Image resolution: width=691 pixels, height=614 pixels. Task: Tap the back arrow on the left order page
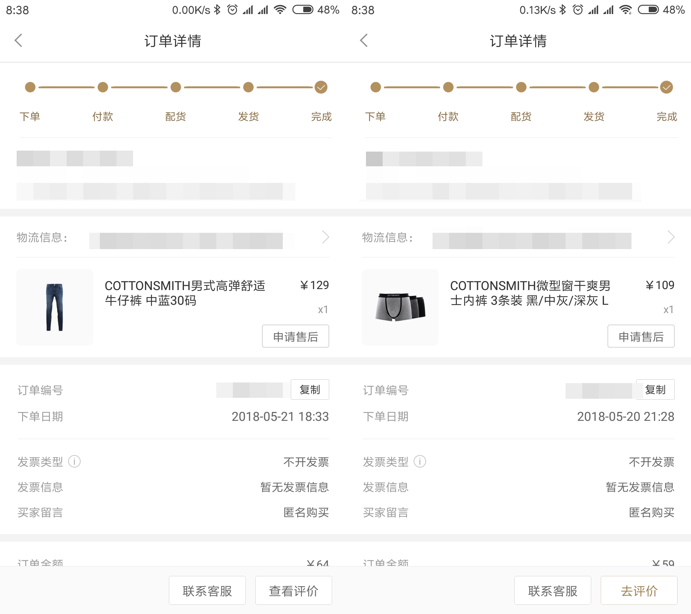pos(19,40)
